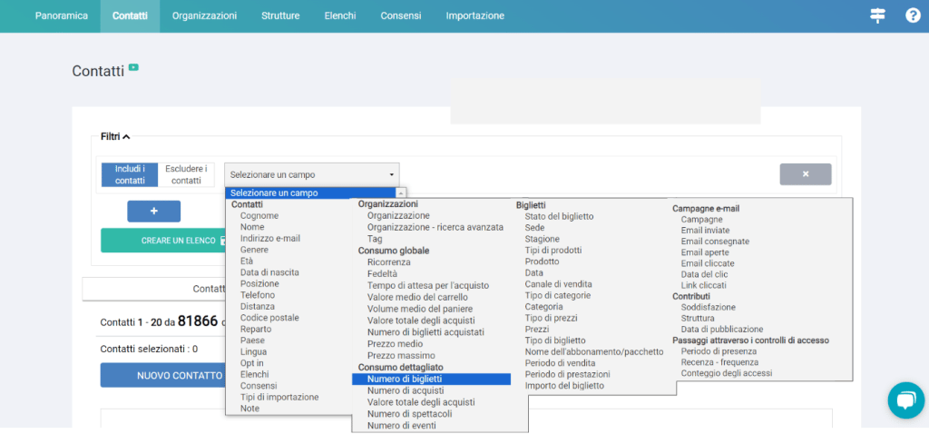The height and width of the screenshot is (434, 929).
Task: Pick 'Stato del biglietto' option
Action: point(559,216)
